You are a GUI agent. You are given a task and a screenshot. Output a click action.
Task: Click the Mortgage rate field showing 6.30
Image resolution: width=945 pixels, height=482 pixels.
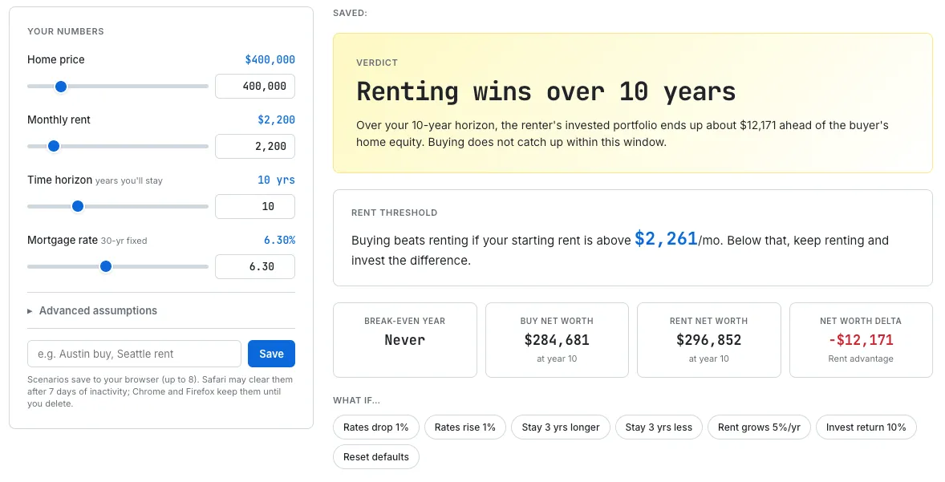point(254,266)
